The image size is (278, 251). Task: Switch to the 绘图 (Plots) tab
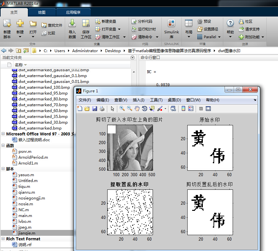click(42, 12)
